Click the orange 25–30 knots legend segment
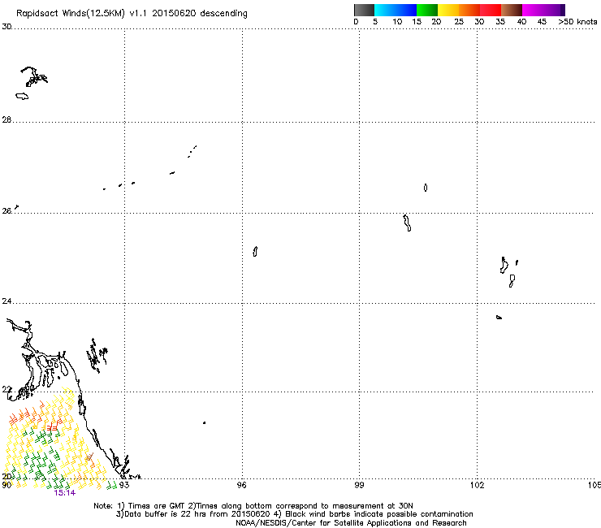The image size is (601, 528). click(x=469, y=10)
